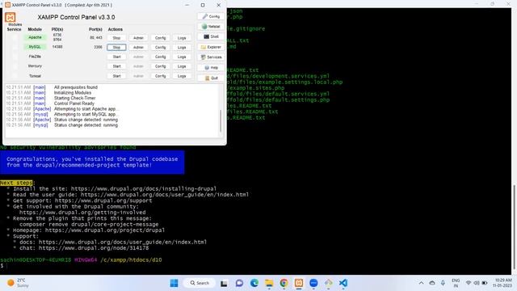517x291 pixels.
Task: Open the Mercury Config menu
Action: (x=160, y=66)
